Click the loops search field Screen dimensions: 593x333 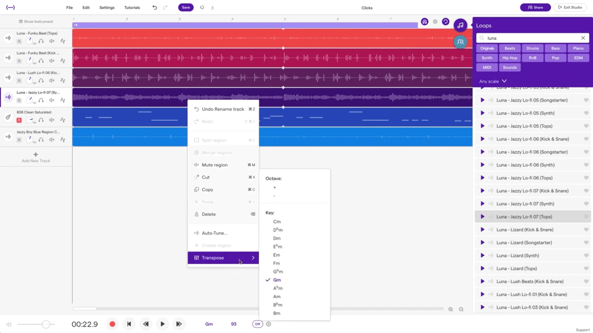point(533,38)
